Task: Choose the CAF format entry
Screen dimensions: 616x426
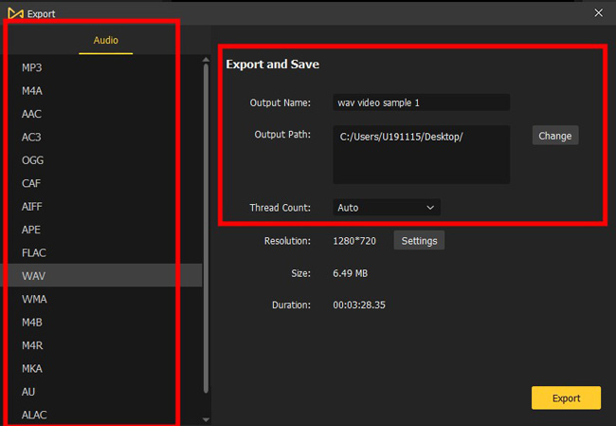Action: coord(101,183)
